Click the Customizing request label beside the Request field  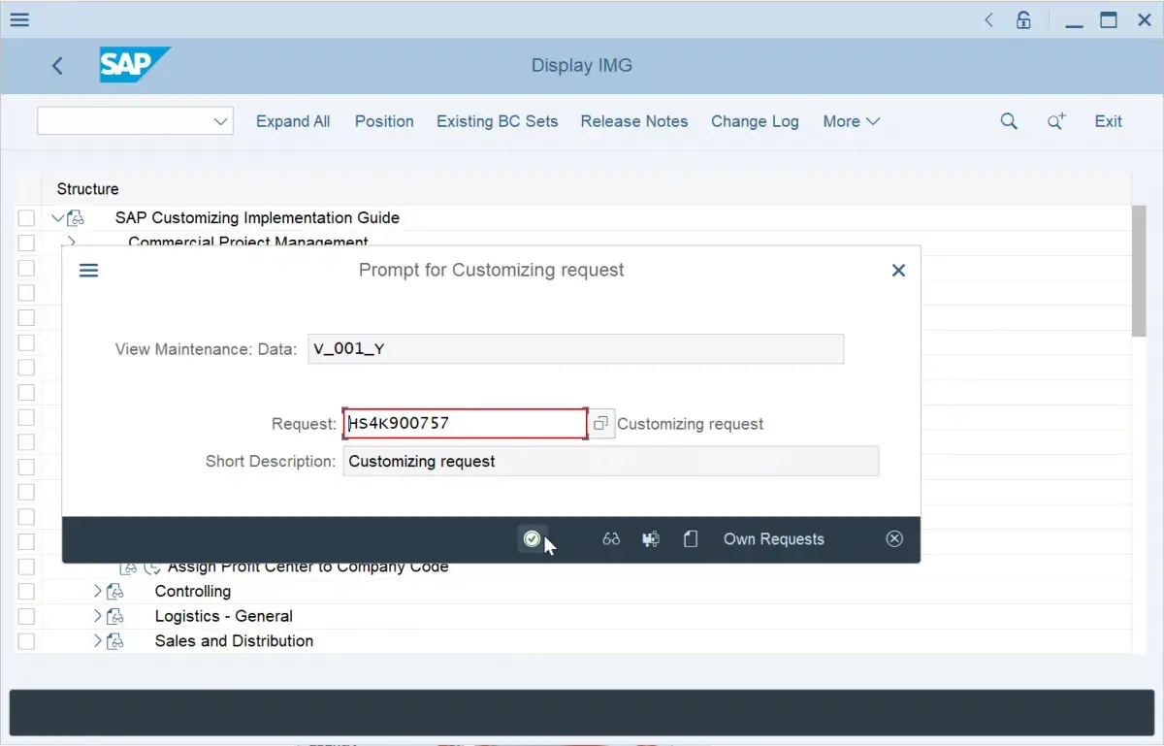click(x=691, y=424)
